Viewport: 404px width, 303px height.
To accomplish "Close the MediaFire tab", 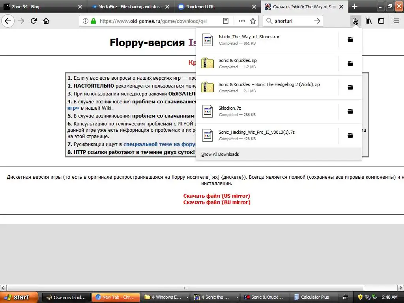I will pyautogui.click(x=167, y=7).
